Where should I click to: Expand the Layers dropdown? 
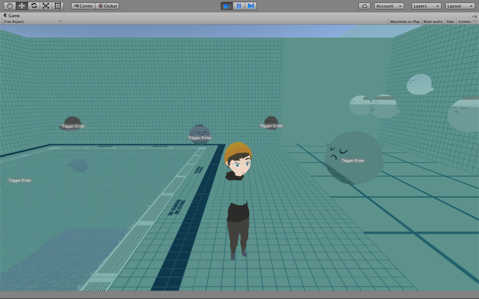click(426, 6)
